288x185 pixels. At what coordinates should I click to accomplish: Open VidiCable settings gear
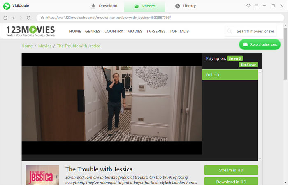249,6
